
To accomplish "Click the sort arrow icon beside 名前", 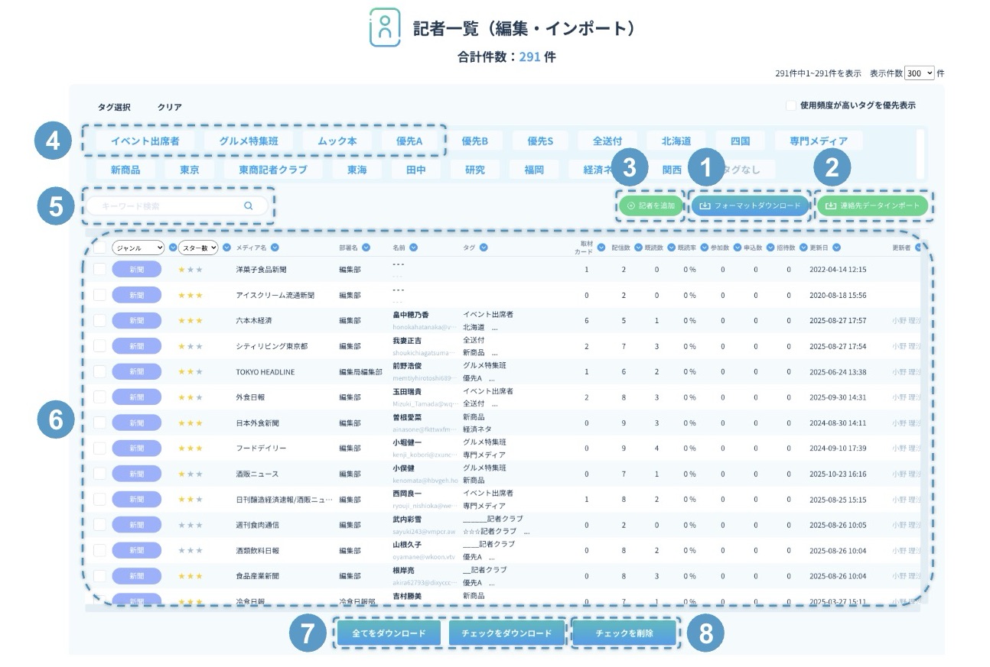I will pos(413,248).
